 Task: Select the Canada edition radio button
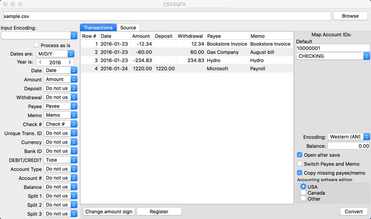click(x=303, y=193)
